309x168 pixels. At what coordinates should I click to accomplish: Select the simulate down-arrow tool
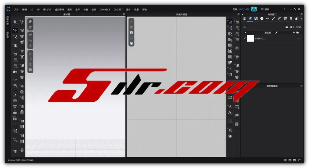[15, 22]
